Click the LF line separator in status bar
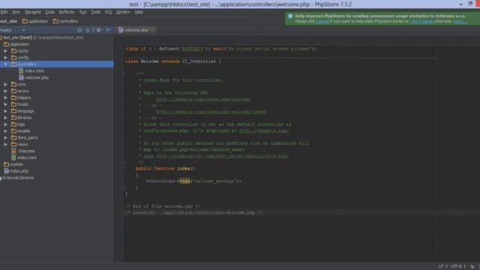Viewport: 480px width, 270px height. 443,267
